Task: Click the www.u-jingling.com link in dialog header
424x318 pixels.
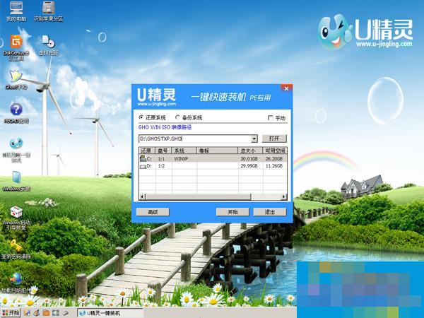Action: pos(157,104)
